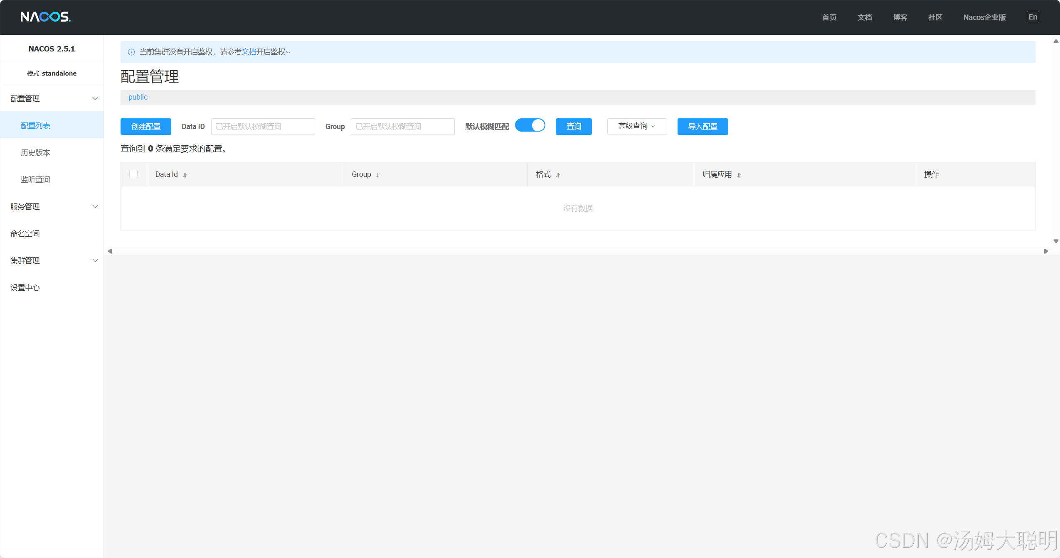
Task: Click the 创建配置 button
Action: click(146, 126)
